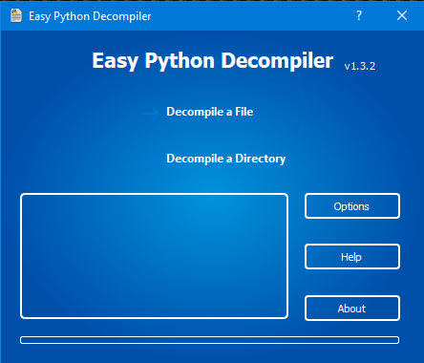Click inside the empty output log box

154,256
